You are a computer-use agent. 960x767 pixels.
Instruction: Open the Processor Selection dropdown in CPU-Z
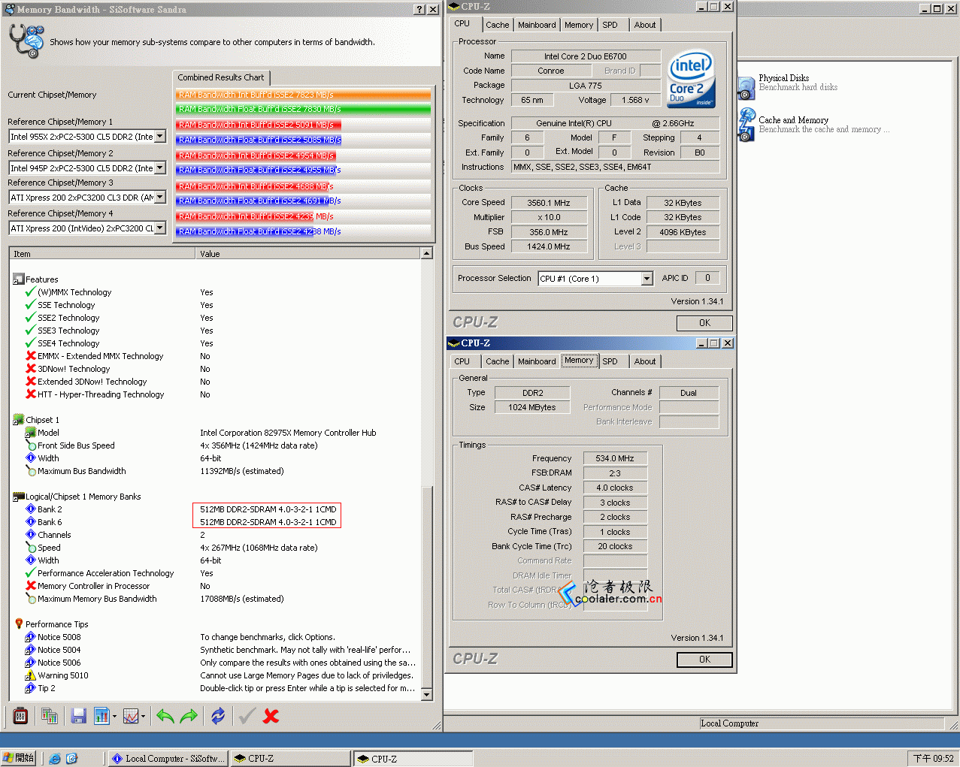pos(647,279)
